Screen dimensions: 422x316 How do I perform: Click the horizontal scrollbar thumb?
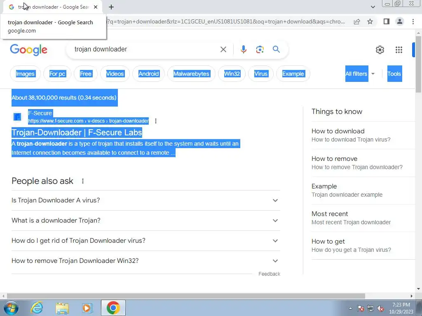tap(186, 296)
